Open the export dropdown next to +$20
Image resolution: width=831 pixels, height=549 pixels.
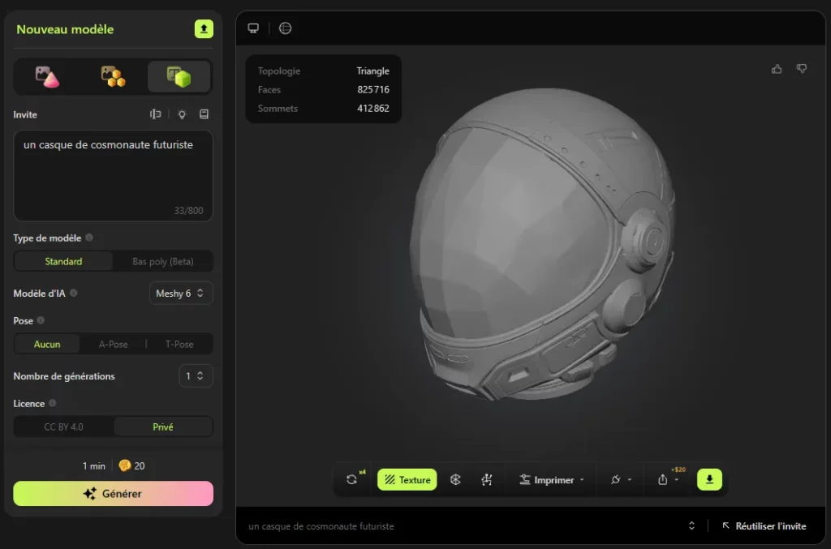(675, 479)
